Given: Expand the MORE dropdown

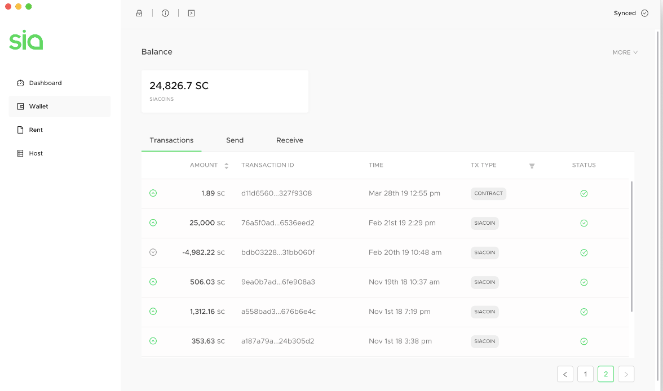Looking at the screenshot, I should click(x=625, y=52).
